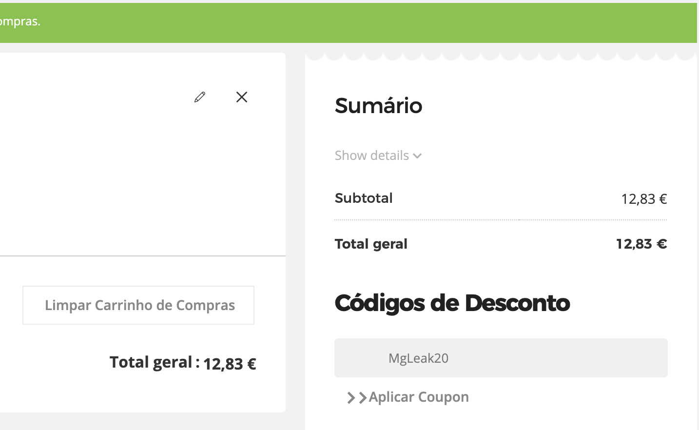Click the Total geral label below the clear-cart button

151,362
